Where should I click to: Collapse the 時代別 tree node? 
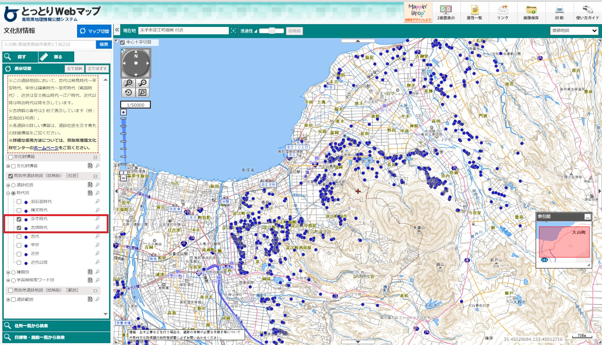[8, 193]
